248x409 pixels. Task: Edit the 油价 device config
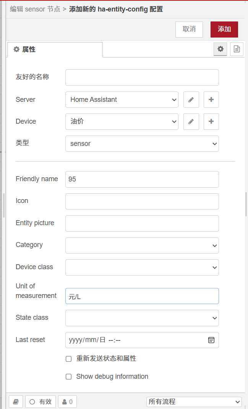point(191,122)
